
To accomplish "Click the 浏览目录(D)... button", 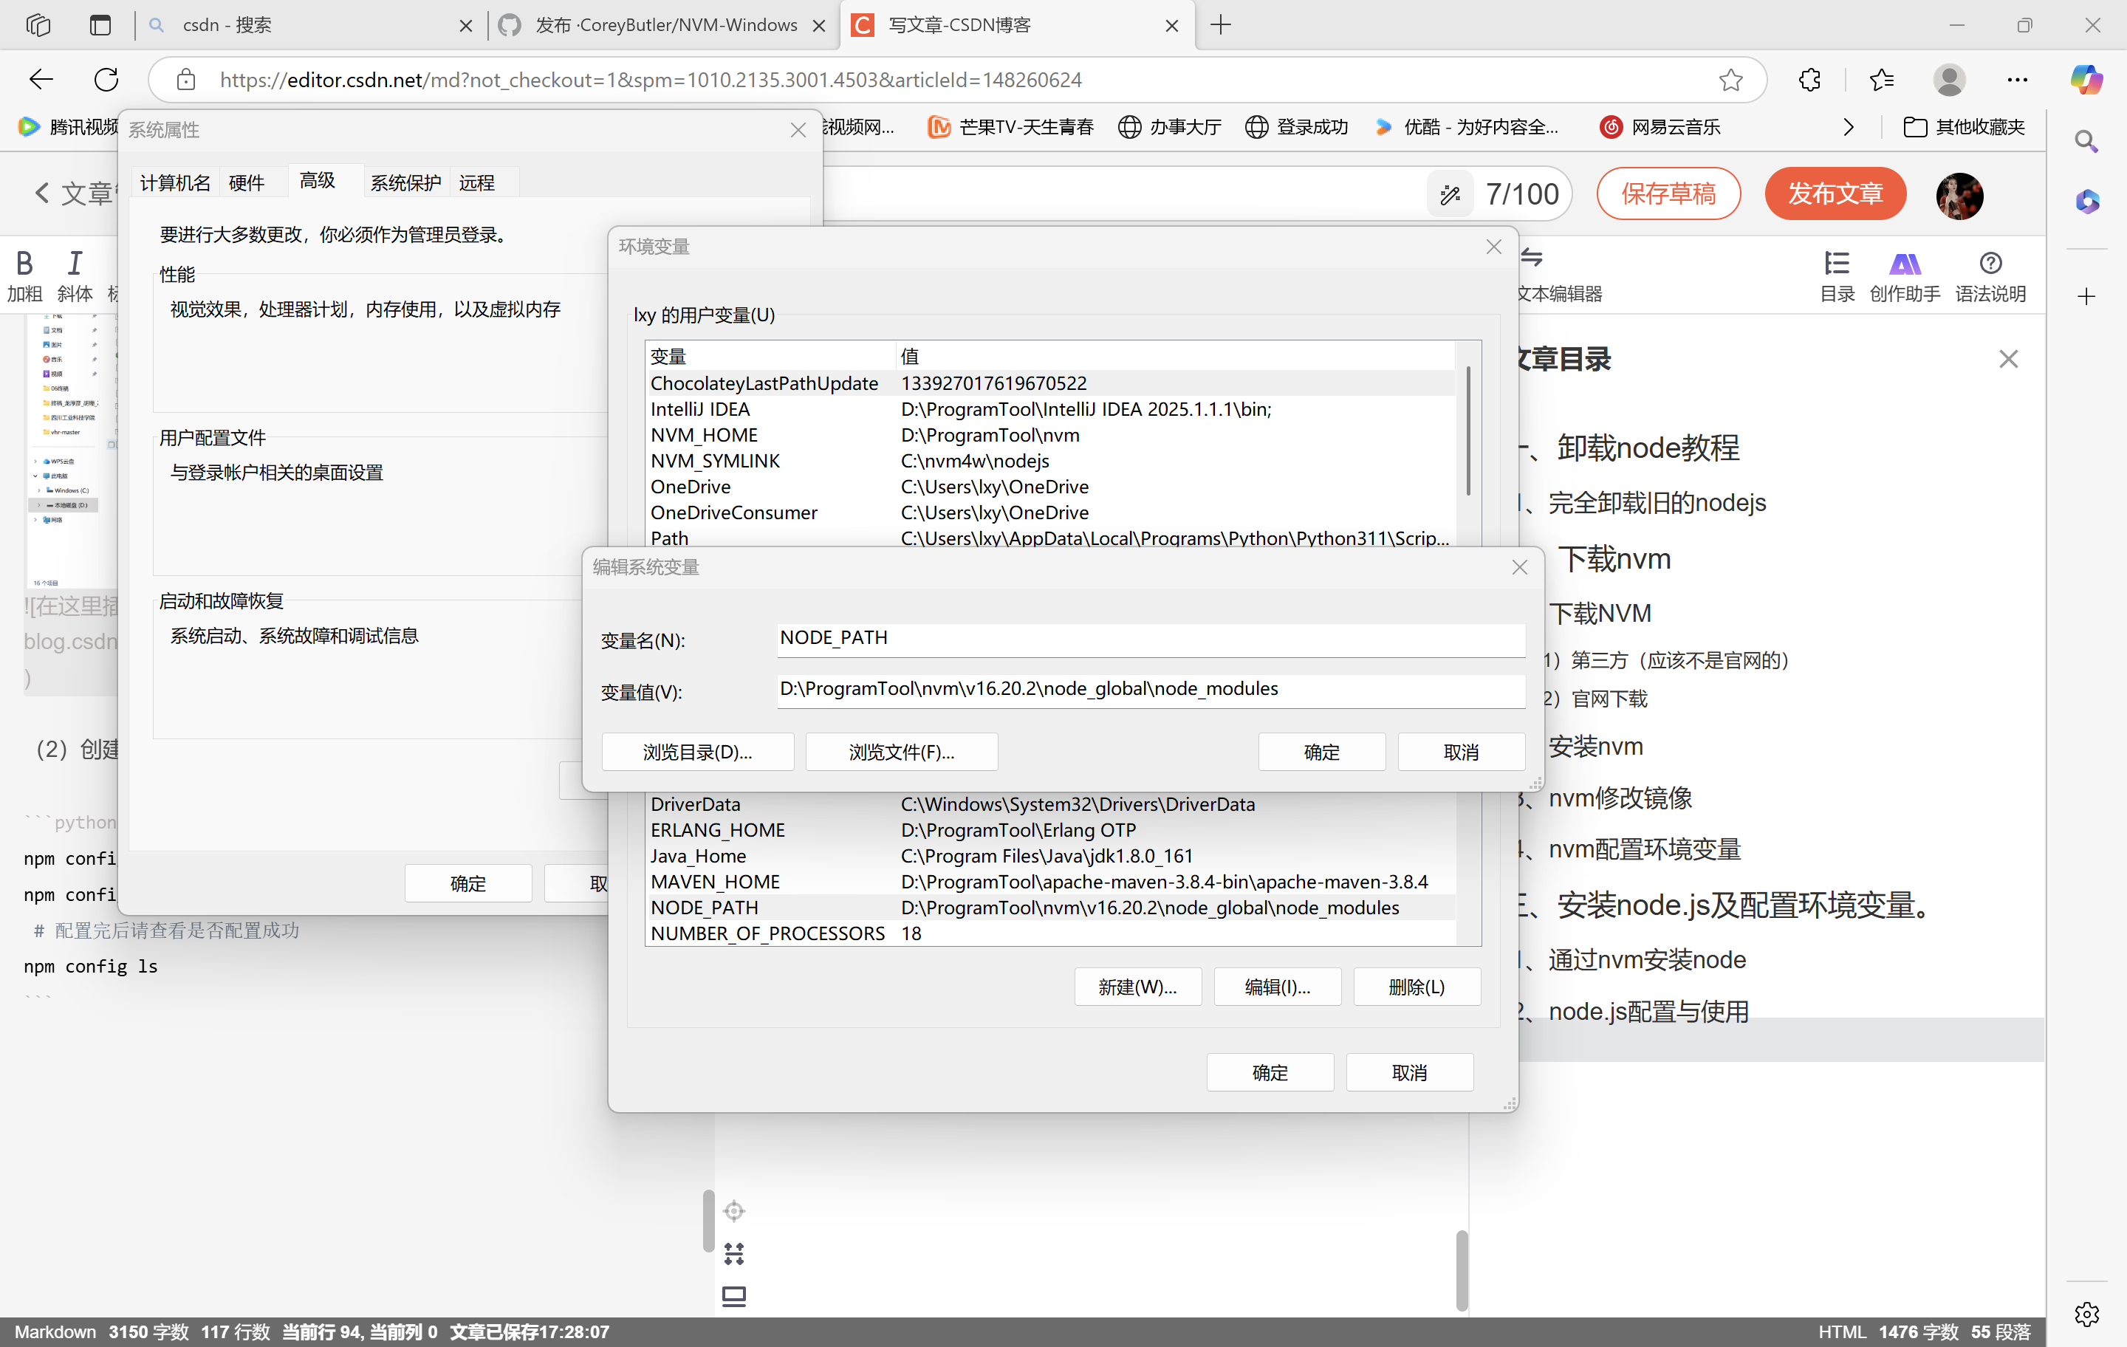I will click(x=697, y=752).
